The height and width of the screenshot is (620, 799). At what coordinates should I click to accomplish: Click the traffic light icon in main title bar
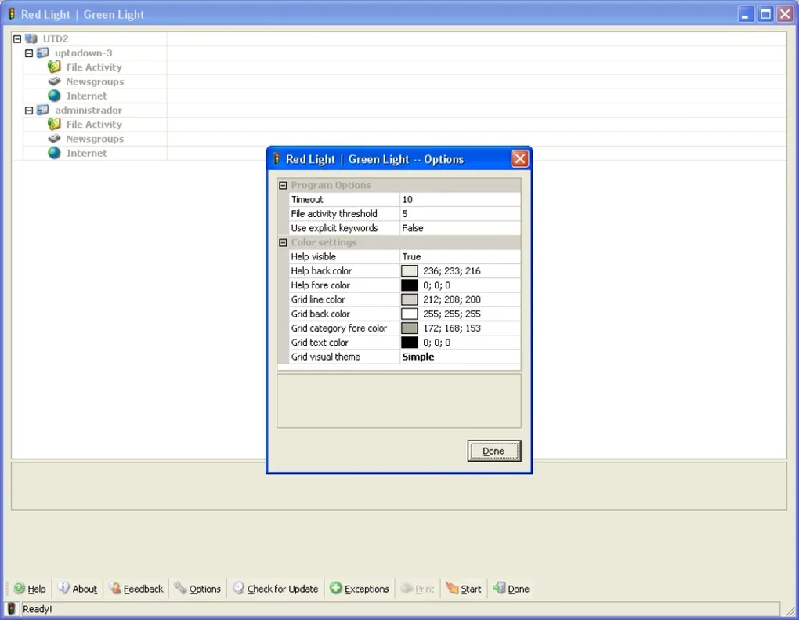point(11,14)
